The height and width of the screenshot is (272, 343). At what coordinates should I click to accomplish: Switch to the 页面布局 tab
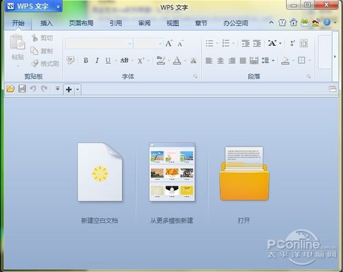(x=81, y=23)
